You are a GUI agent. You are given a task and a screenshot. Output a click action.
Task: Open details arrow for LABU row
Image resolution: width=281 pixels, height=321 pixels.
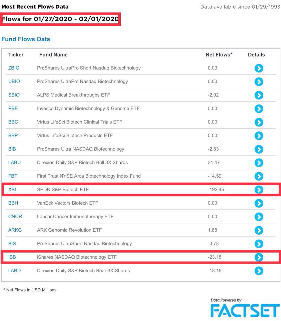(x=259, y=163)
